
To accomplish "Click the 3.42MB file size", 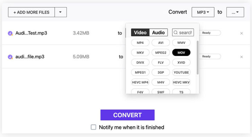I will 81,33.
